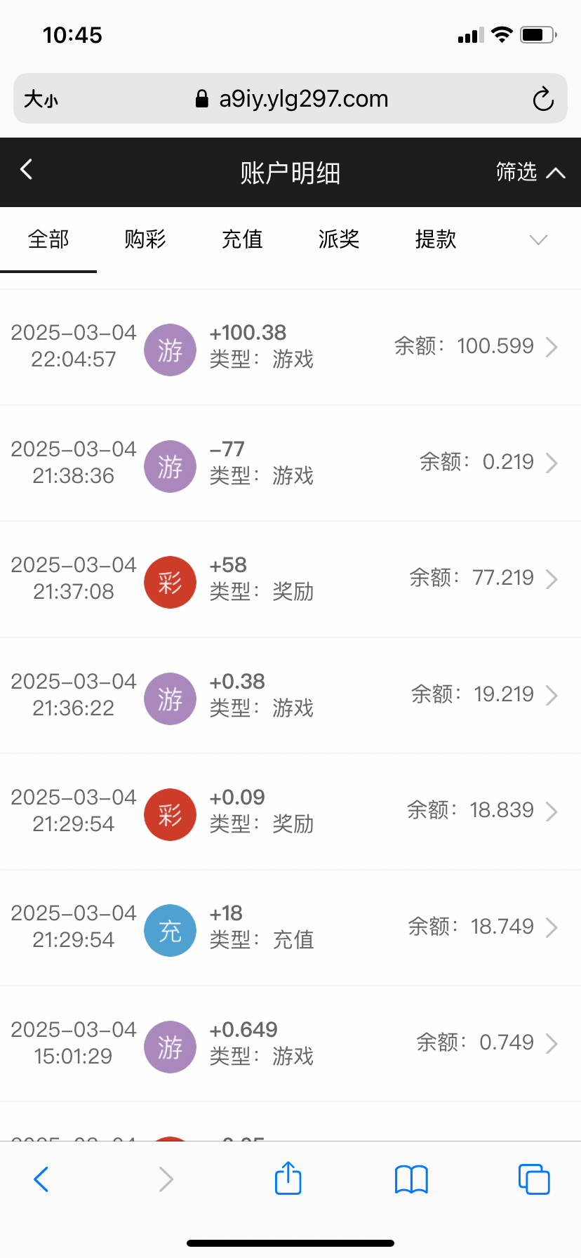Show all Safari tabs via tabs icon

click(x=533, y=1179)
